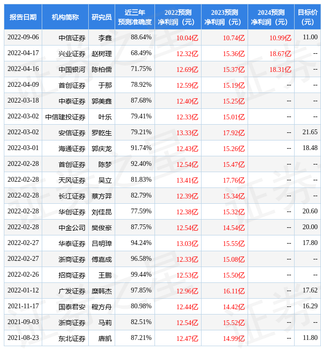Click analyst name 傅嘉成

102,259
